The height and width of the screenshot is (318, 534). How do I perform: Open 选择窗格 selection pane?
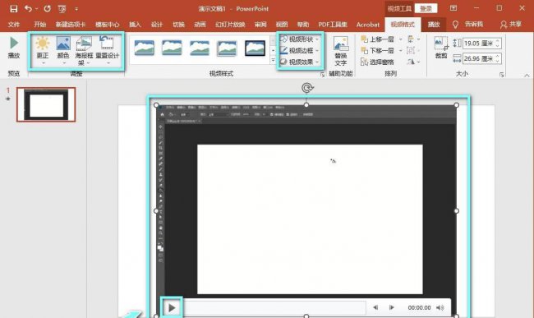pos(377,62)
